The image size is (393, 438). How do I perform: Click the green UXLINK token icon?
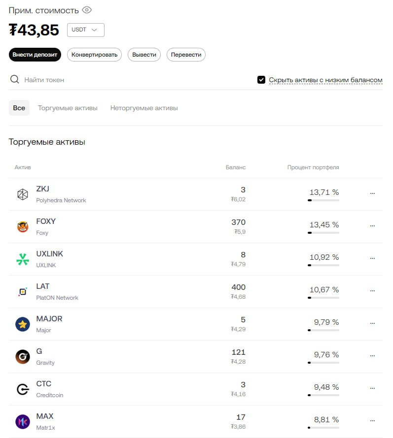[23, 259]
